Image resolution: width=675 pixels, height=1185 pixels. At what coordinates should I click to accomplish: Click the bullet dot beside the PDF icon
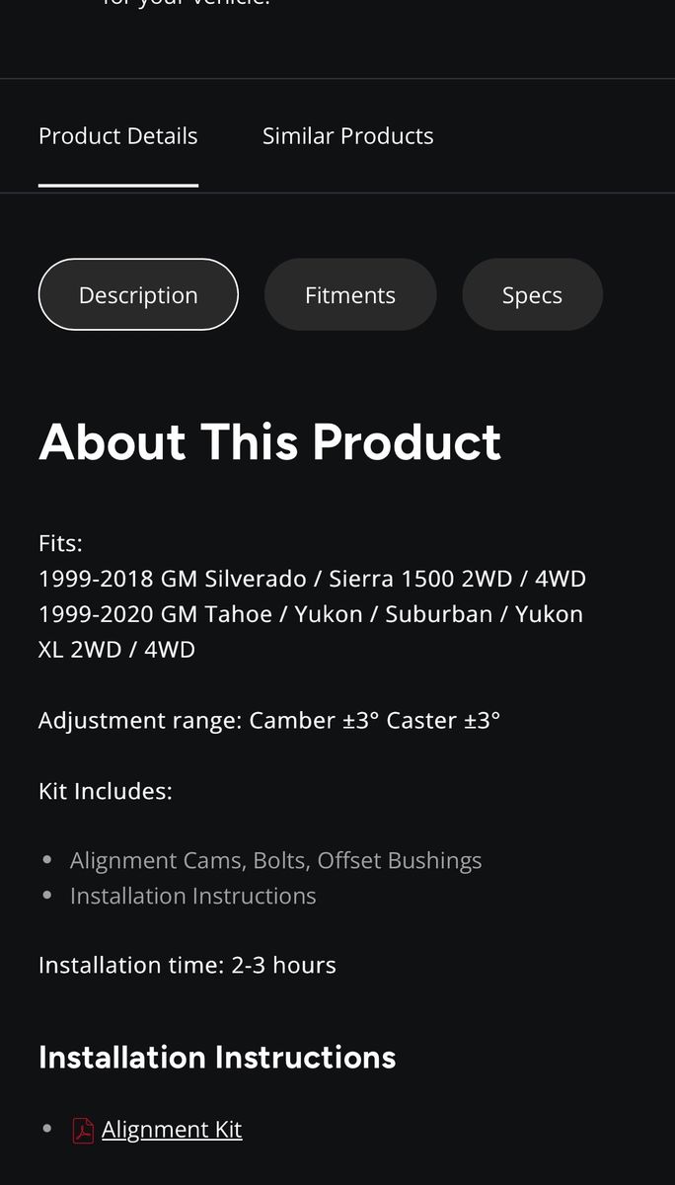click(x=47, y=1130)
